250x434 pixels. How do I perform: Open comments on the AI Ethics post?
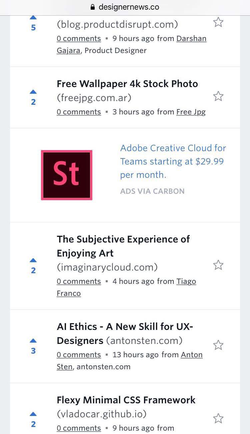(x=79, y=355)
